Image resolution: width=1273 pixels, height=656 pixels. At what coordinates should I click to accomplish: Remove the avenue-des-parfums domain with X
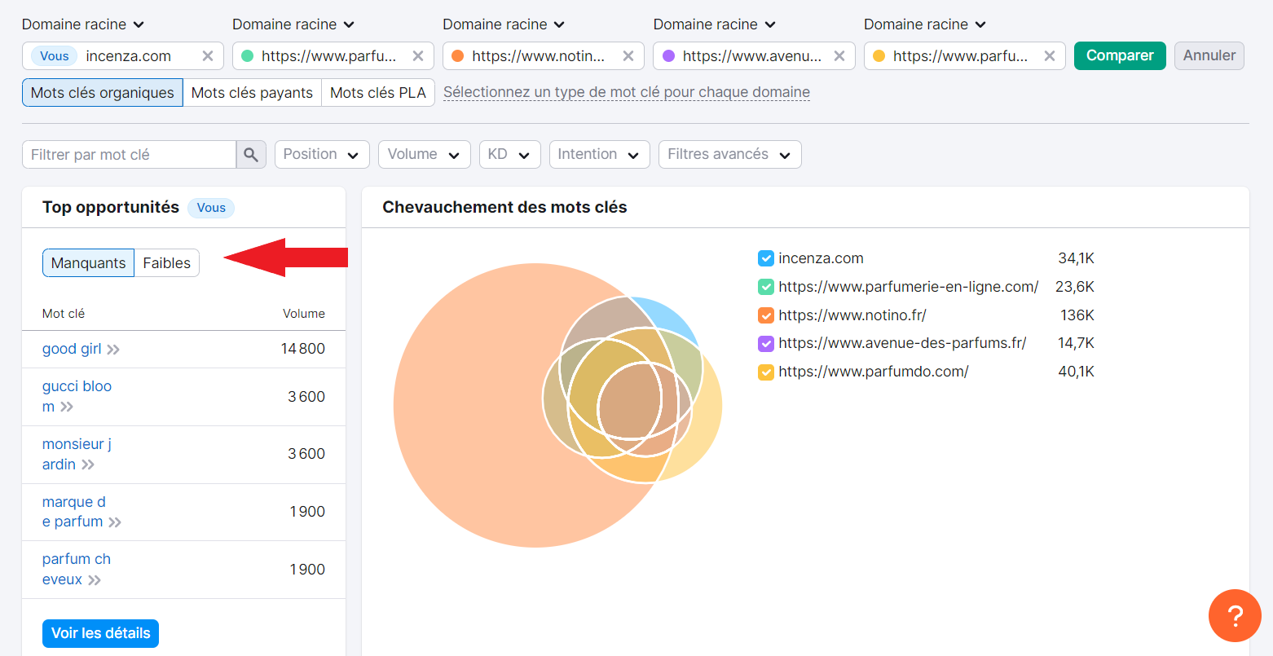pos(839,56)
